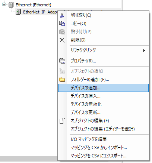
Task: Click the copy icon in context menu
Action: [62, 24]
